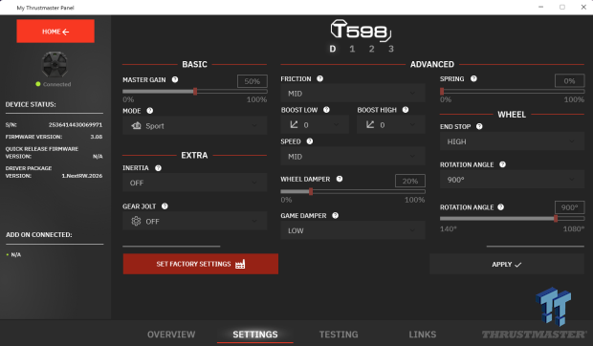
Task: Expand the Boost High dropdown
Action: [x=391, y=124]
